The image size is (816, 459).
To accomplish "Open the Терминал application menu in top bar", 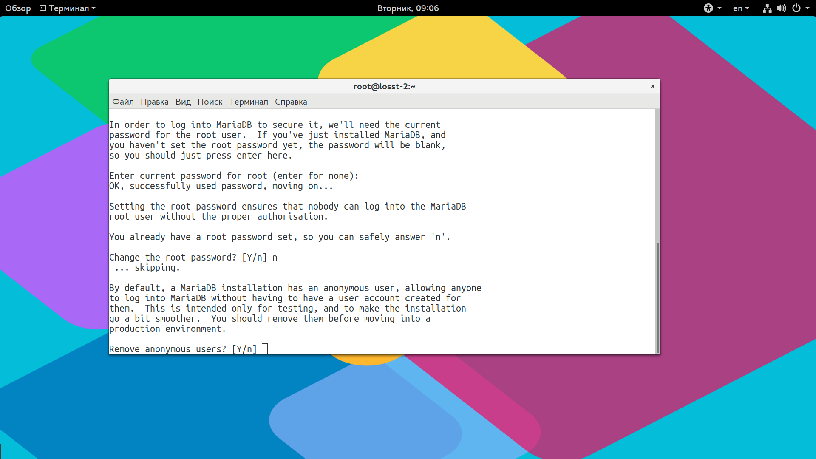I will (x=68, y=8).
